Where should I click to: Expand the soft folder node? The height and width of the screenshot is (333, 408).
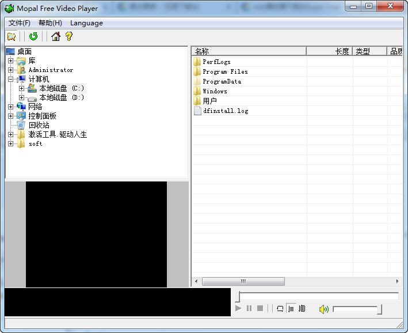tap(10, 143)
